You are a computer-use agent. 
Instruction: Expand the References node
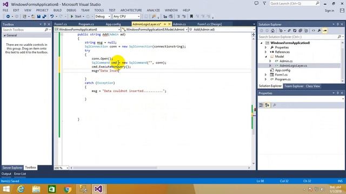(x=265, y=52)
